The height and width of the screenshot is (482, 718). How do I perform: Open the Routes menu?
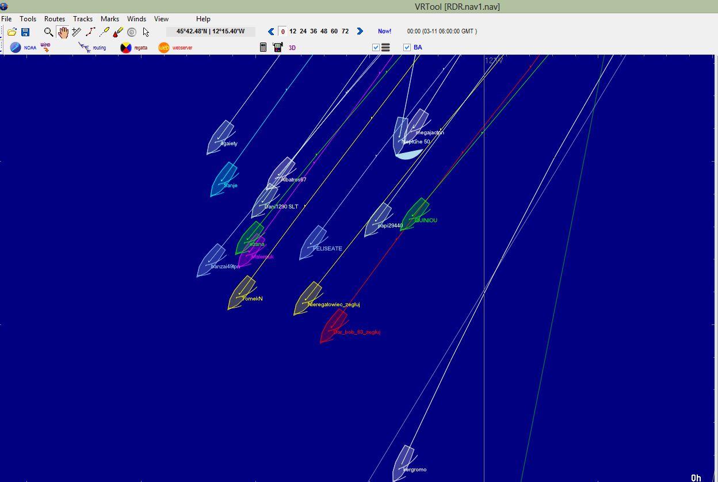point(55,19)
